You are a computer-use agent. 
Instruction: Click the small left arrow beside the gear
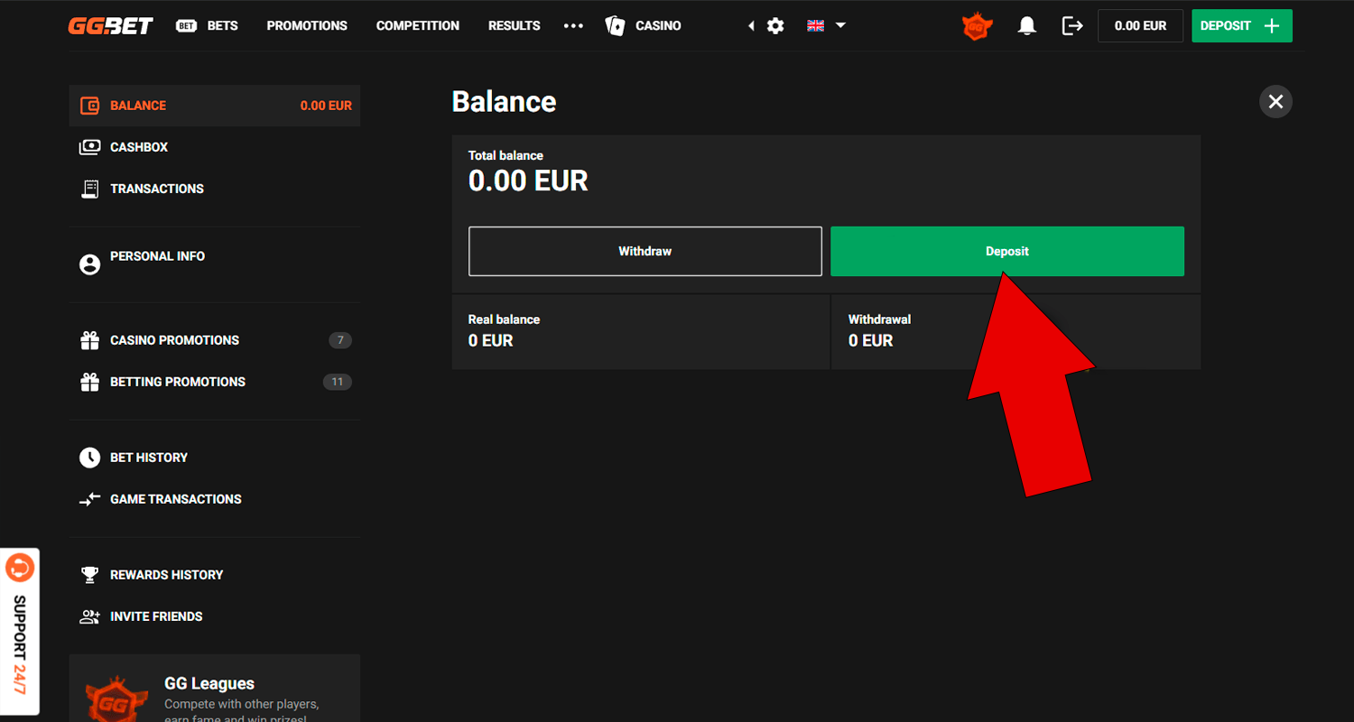[751, 25]
